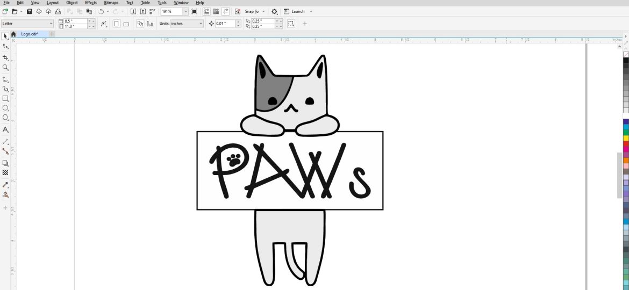Select the No Color swatch
This screenshot has height=290, width=629.
(626, 54)
